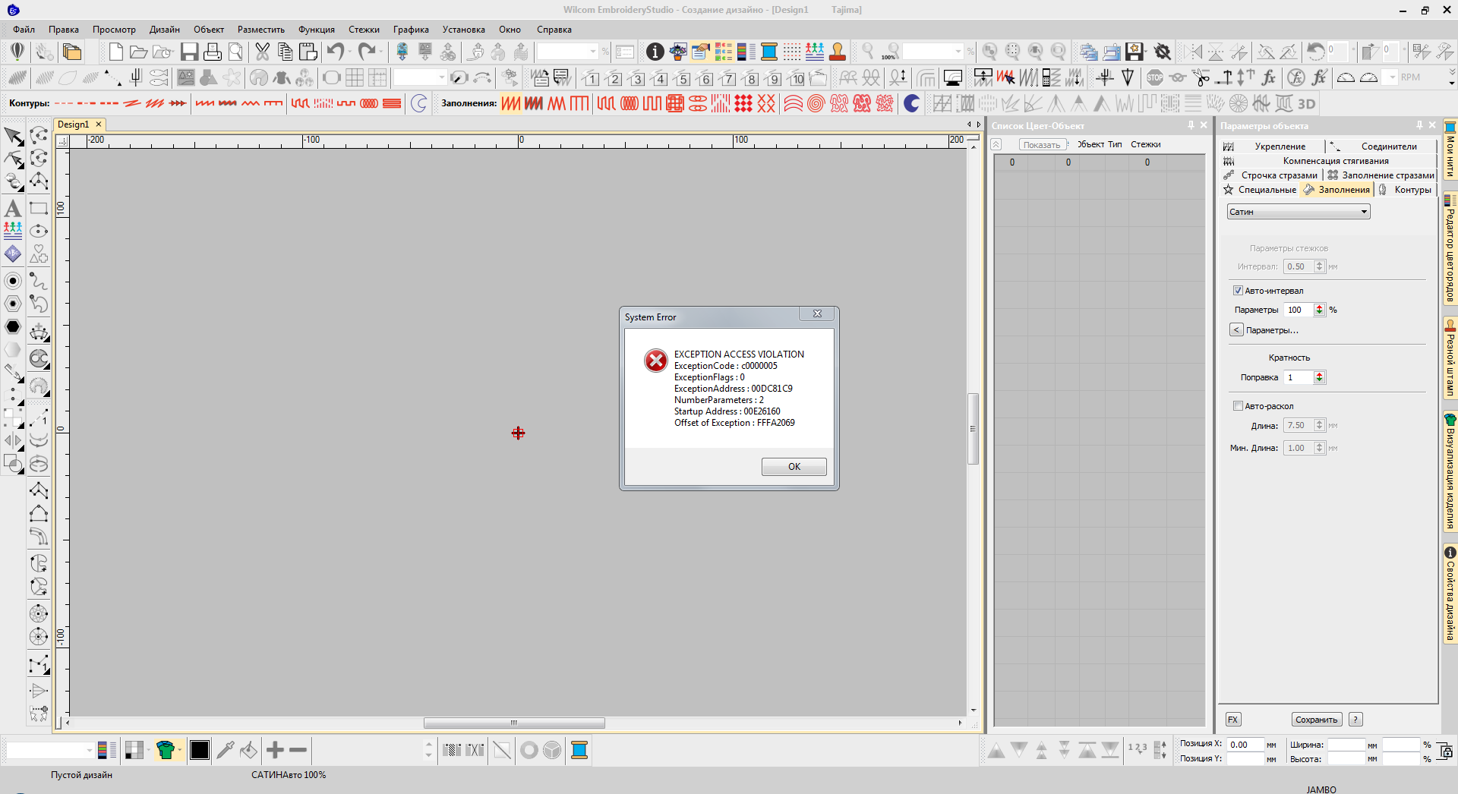Open the Стежки menu
The width and height of the screenshot is (1458, 794).
click(364, 30)
